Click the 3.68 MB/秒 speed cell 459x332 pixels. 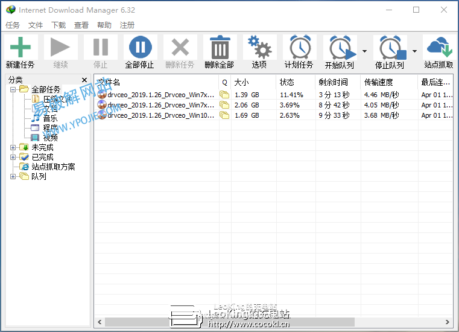coord(381,115)
